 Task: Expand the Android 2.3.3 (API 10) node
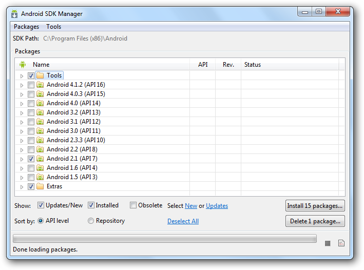22,141
